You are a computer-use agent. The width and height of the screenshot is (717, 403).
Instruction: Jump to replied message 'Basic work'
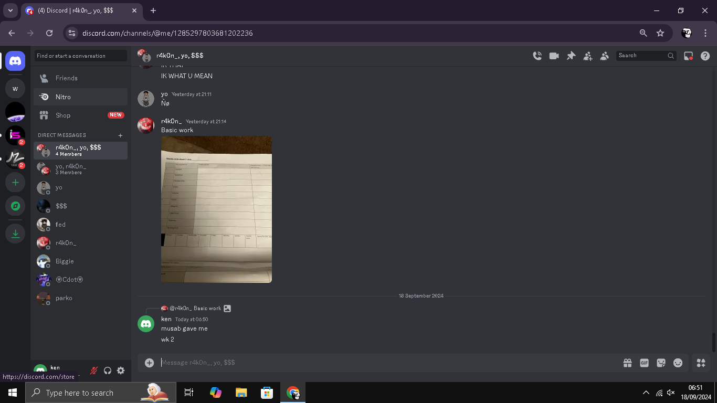207,309
